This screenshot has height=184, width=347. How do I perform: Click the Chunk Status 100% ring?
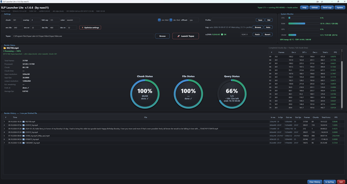point(145,94)
